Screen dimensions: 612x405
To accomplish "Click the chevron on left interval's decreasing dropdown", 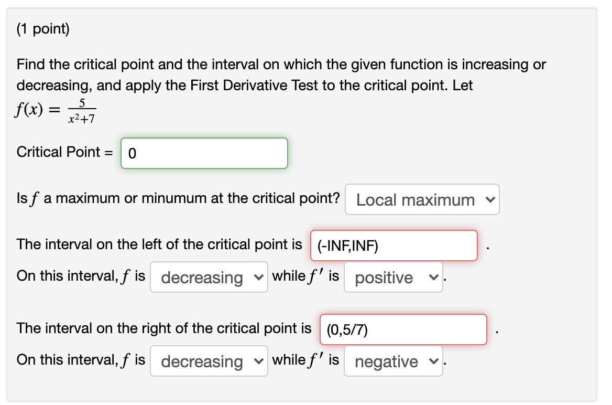I will (x=258, y=278).
